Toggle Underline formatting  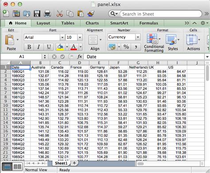49,47
